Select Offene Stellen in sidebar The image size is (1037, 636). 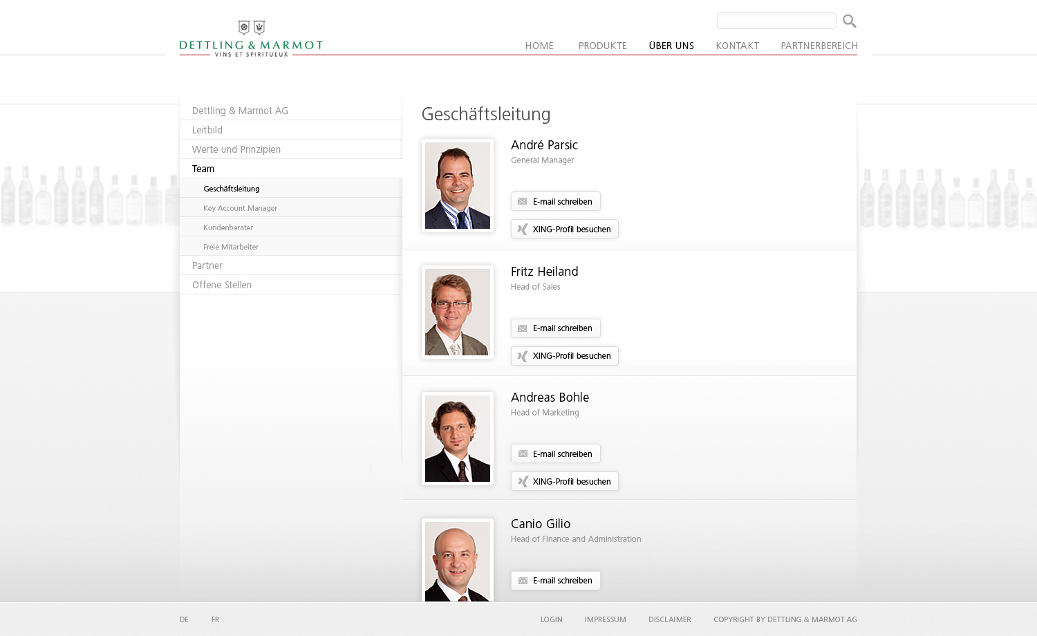click(x=222, y=285)
